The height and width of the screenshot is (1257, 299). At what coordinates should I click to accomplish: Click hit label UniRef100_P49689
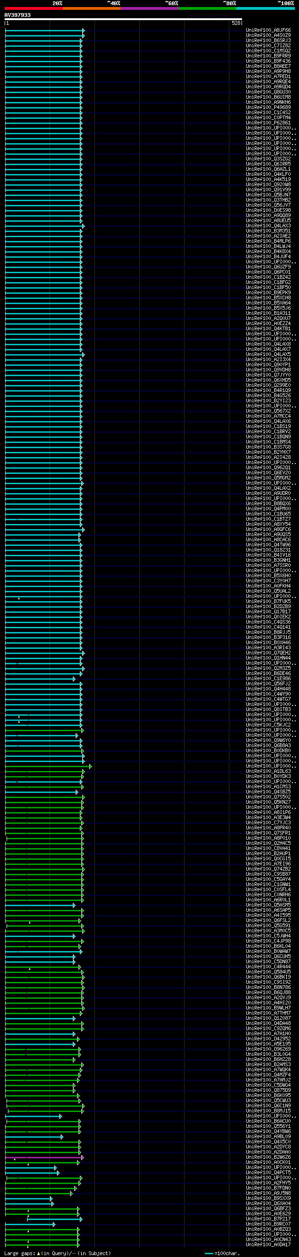268,107
